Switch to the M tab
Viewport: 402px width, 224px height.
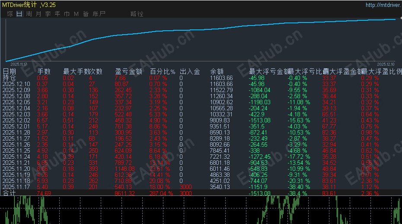click(x=76, y=14)
